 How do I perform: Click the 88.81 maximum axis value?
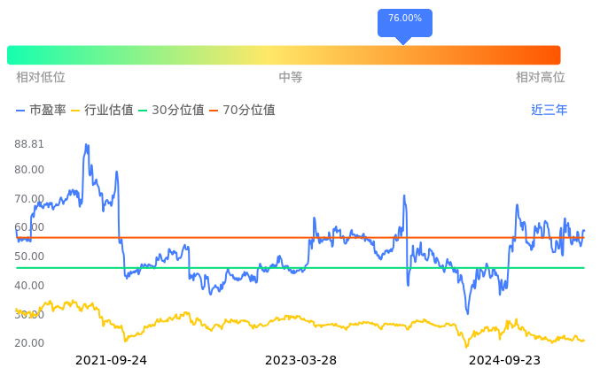29,144
